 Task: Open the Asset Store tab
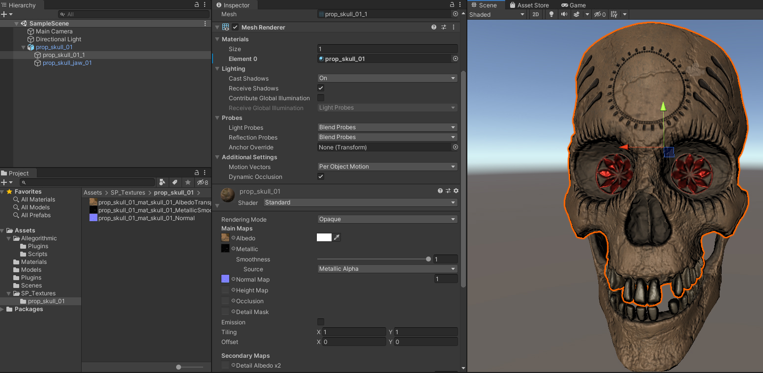[529, 5]
